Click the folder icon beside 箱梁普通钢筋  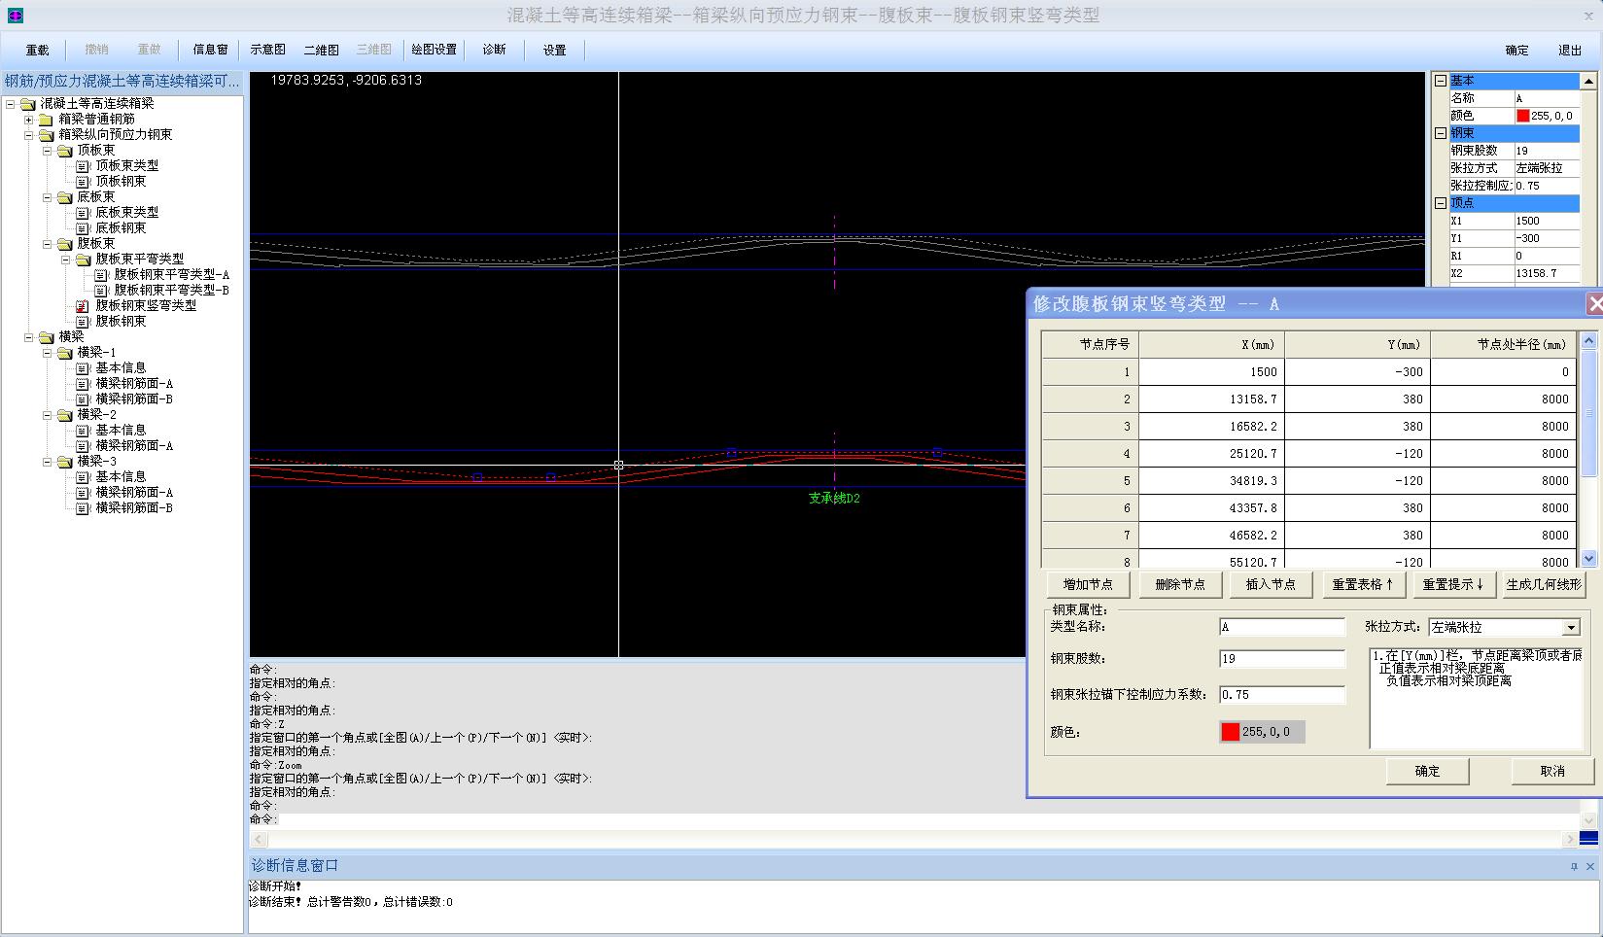point(46,119)
